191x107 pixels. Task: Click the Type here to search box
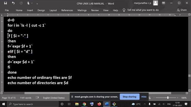[x=33, y=104]
